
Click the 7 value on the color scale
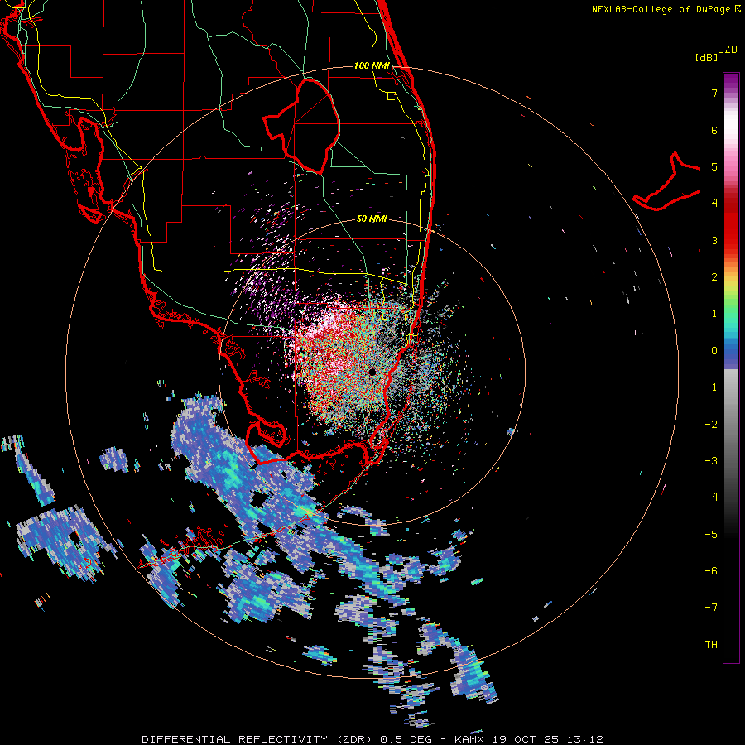[x=714, y=93]
